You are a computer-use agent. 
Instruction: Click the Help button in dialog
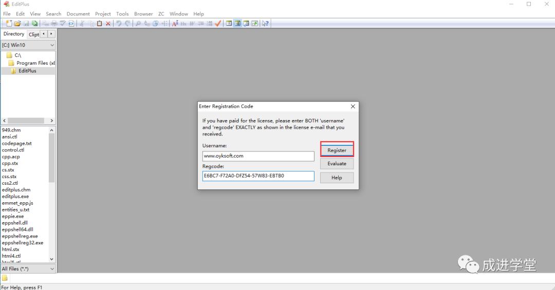[x=337, y=178]
